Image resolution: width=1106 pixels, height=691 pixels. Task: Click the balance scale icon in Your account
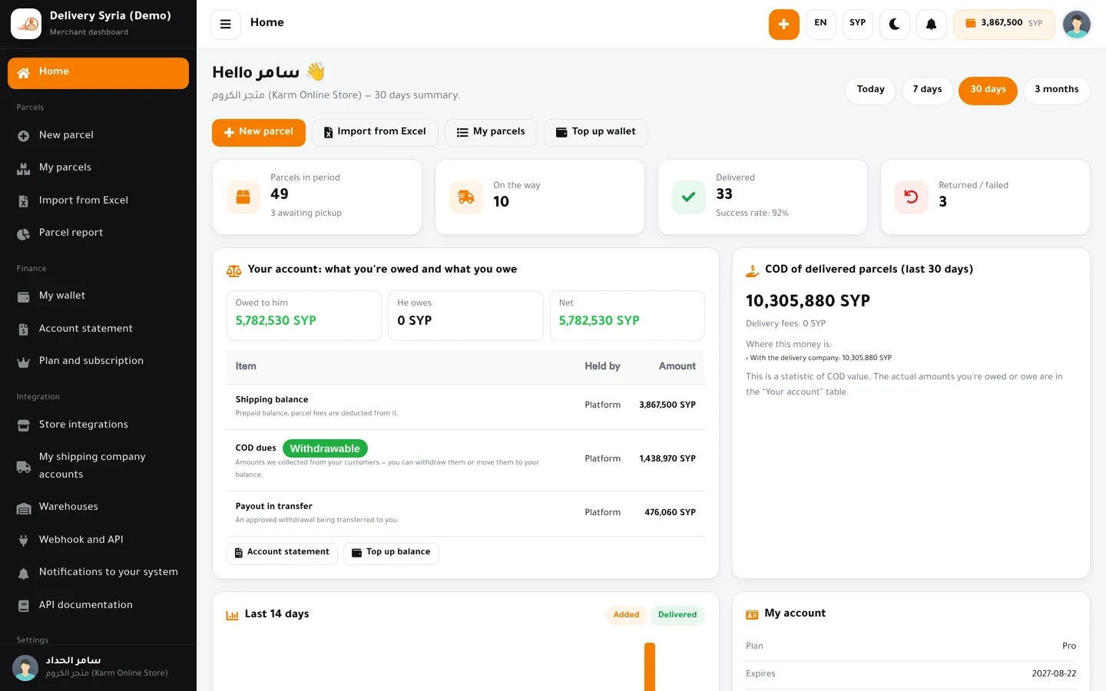tap(234, 271)
